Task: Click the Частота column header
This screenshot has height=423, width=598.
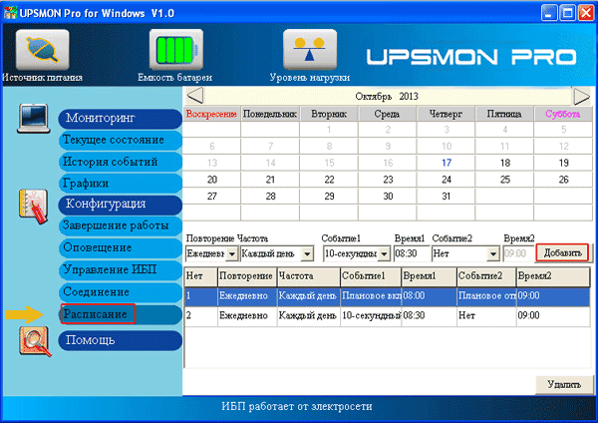Action: pyautogui.click(x=309, y=276)
